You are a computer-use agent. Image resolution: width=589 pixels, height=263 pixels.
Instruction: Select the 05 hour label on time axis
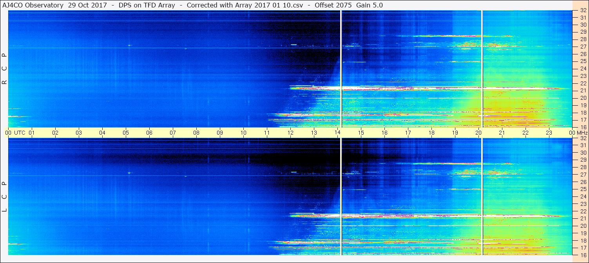pos(126,133)
